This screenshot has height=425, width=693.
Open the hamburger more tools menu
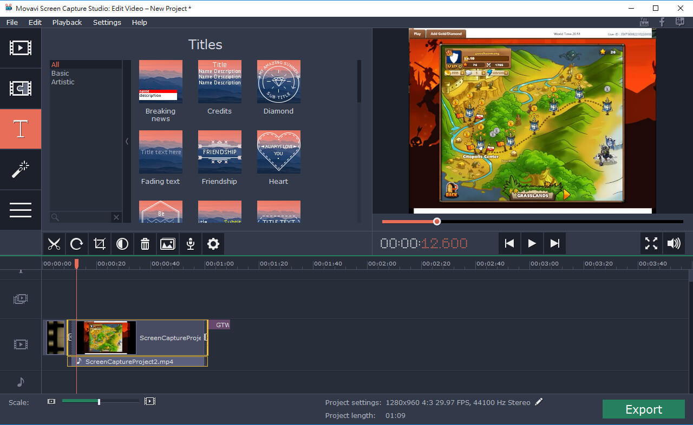click(21, 210)
